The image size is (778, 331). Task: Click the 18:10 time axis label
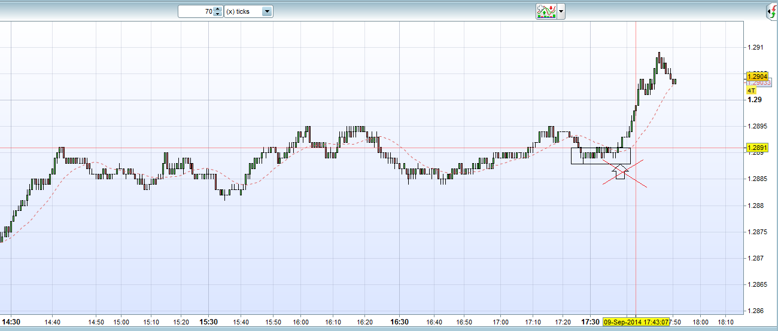click(727, 321)
